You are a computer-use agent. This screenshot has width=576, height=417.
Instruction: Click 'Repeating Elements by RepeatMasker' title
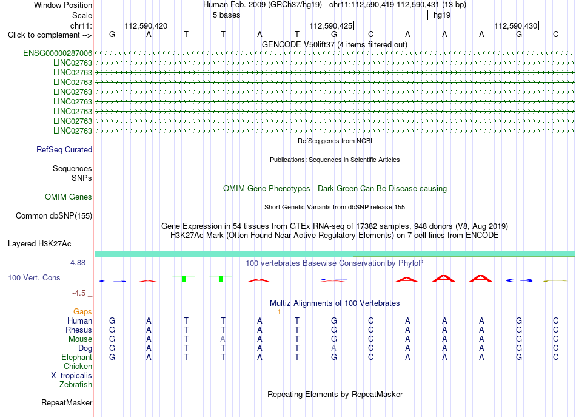tap(335, 394)
